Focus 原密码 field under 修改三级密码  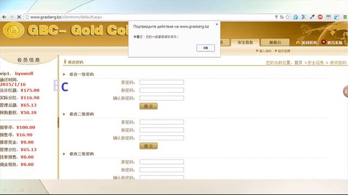point(161,162)
